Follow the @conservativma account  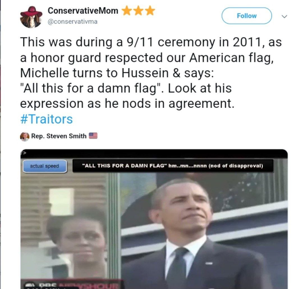coord(247,16)
